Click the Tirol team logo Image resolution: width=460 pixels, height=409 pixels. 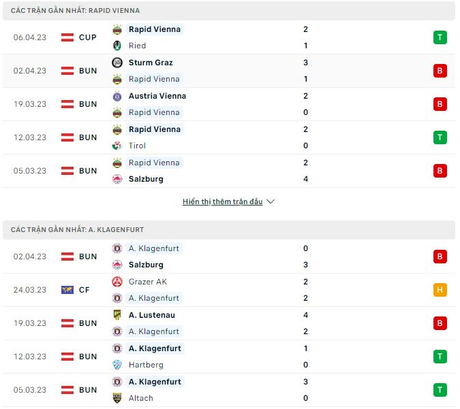[117, 146]
